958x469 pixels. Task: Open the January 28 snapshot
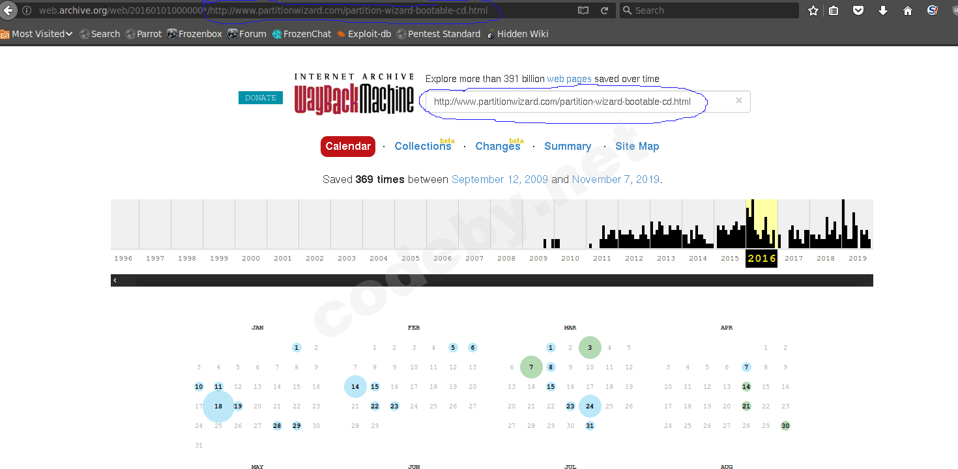pyautogui.click(x=277, y=426)
